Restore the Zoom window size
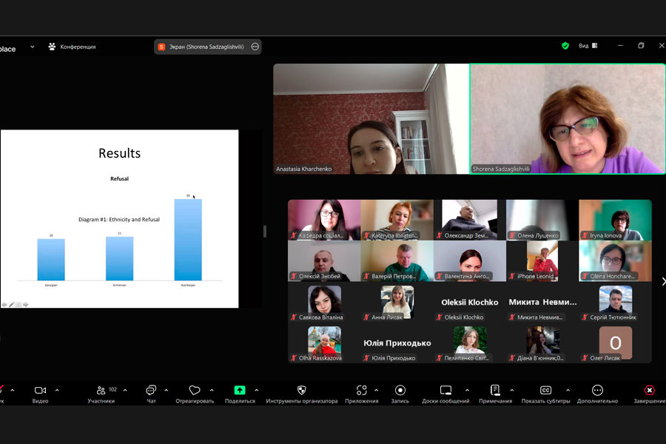Viewport: 666px width, 444px height. [641, 45]
